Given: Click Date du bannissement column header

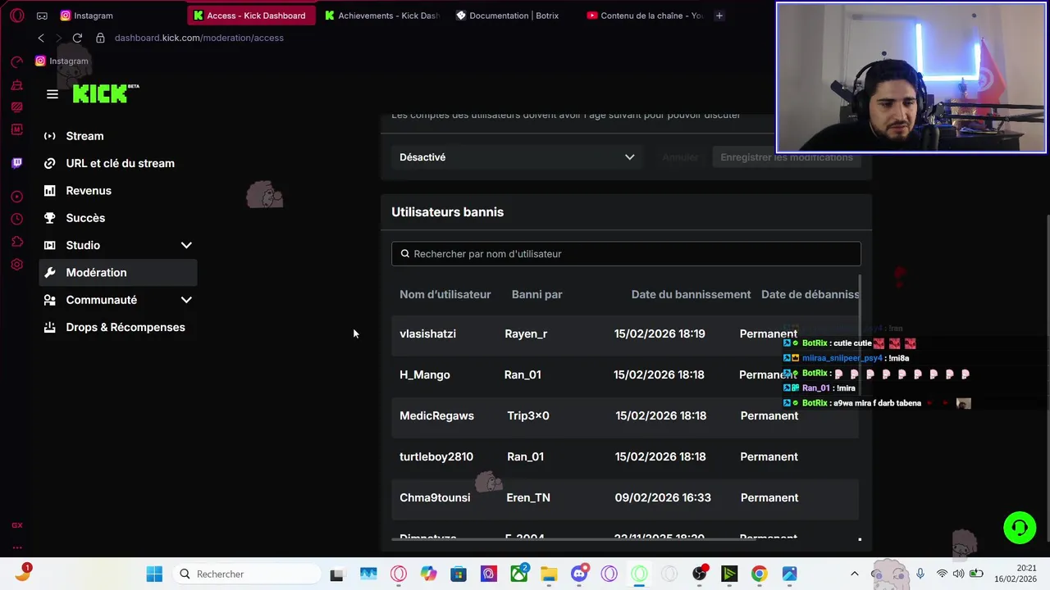Looking at the screenshot, I should pyautogui.click(x=692, y=294).
